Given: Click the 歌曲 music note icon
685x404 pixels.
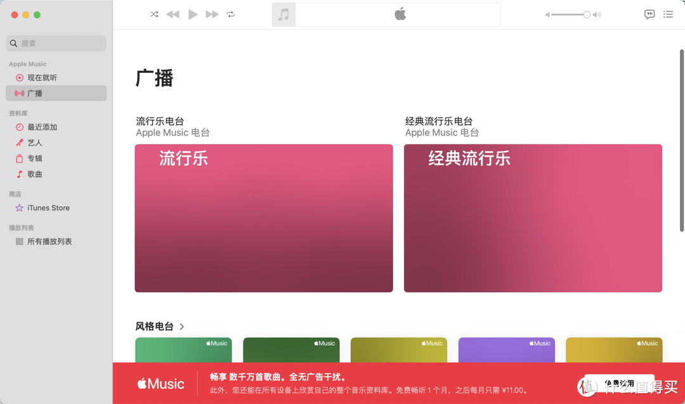Looking at the screenshot, I should [x=19, y=174].
